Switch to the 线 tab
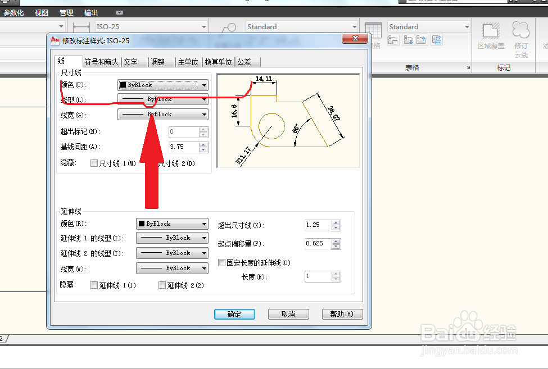The image size is (548, 369). [x=69, y=61]
